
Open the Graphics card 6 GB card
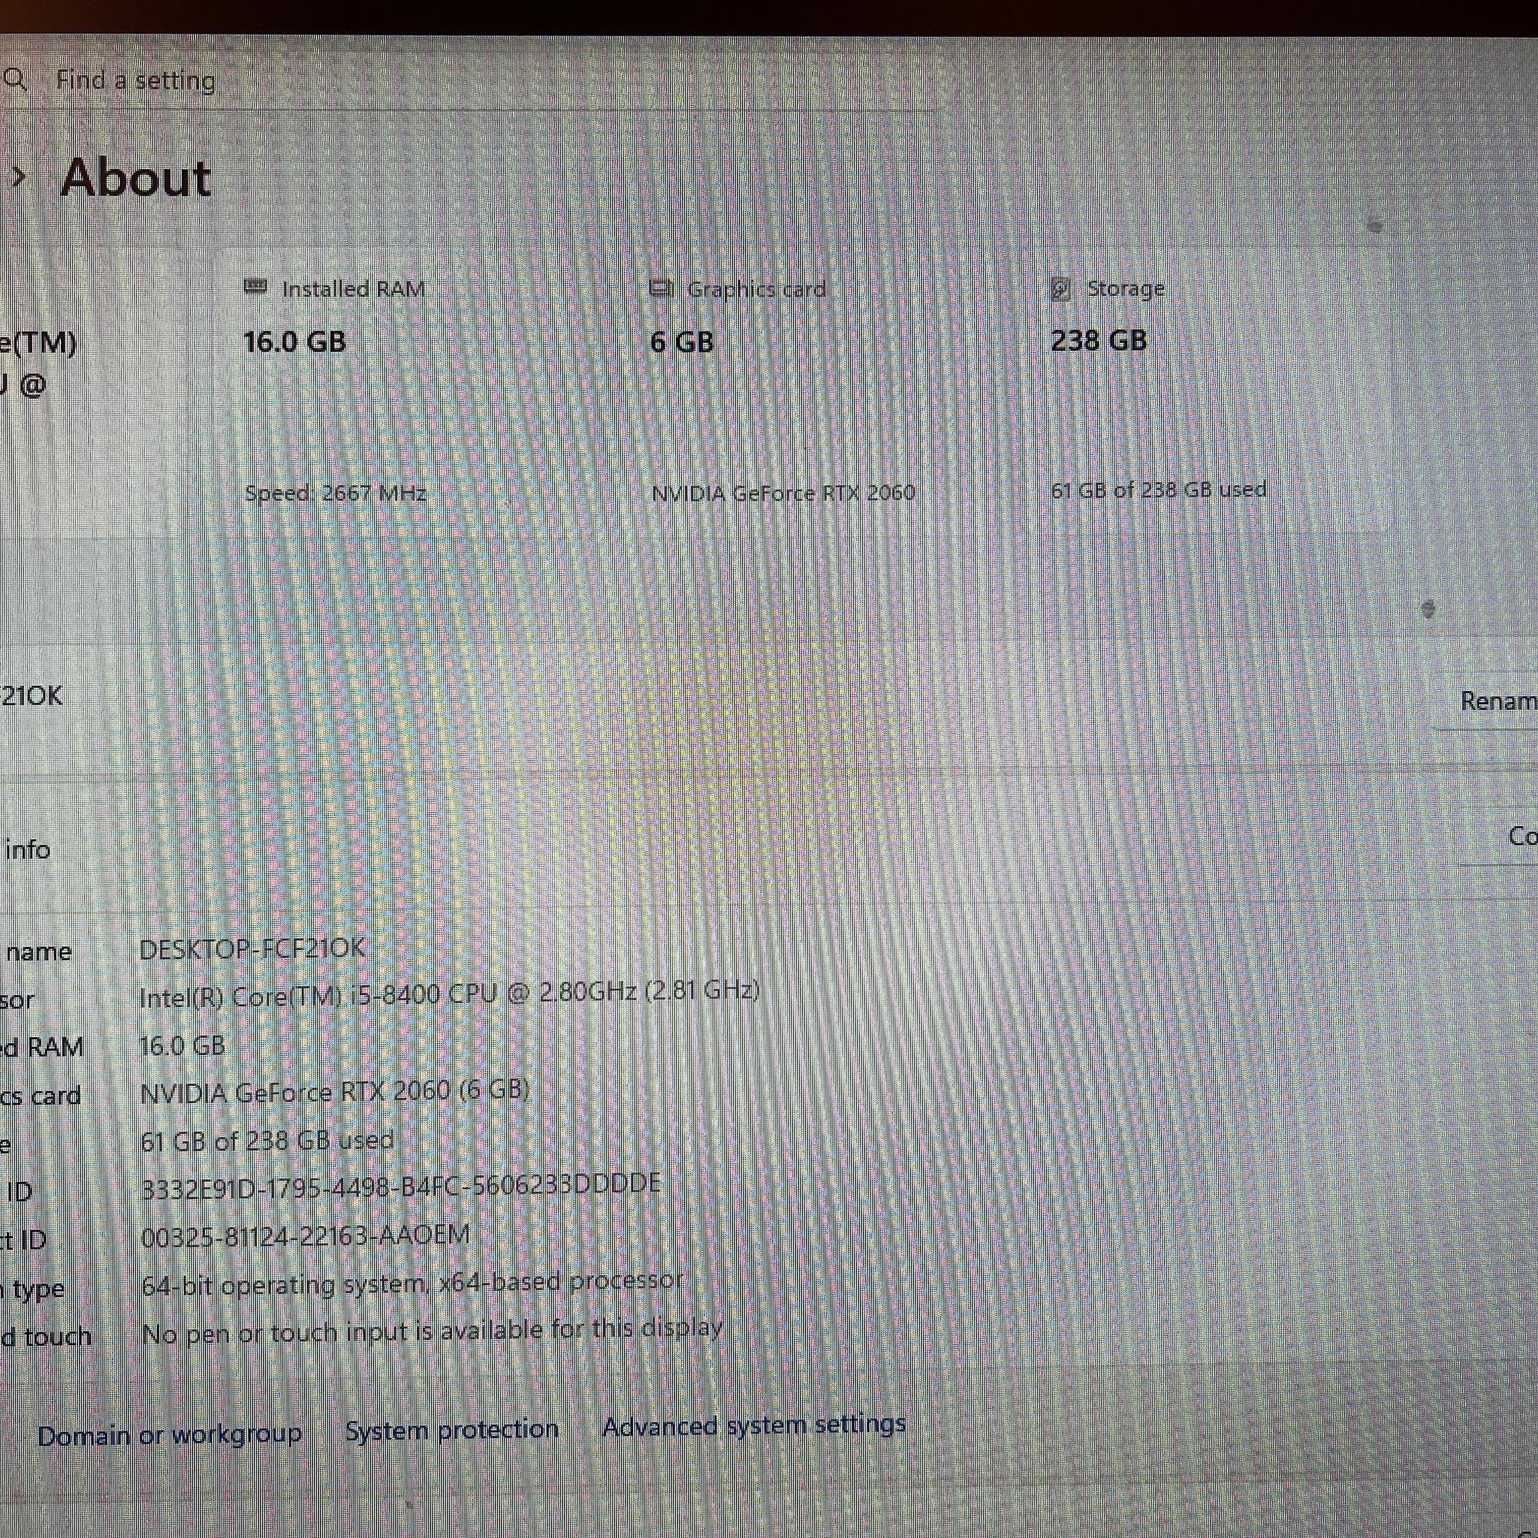pos(819,390)
